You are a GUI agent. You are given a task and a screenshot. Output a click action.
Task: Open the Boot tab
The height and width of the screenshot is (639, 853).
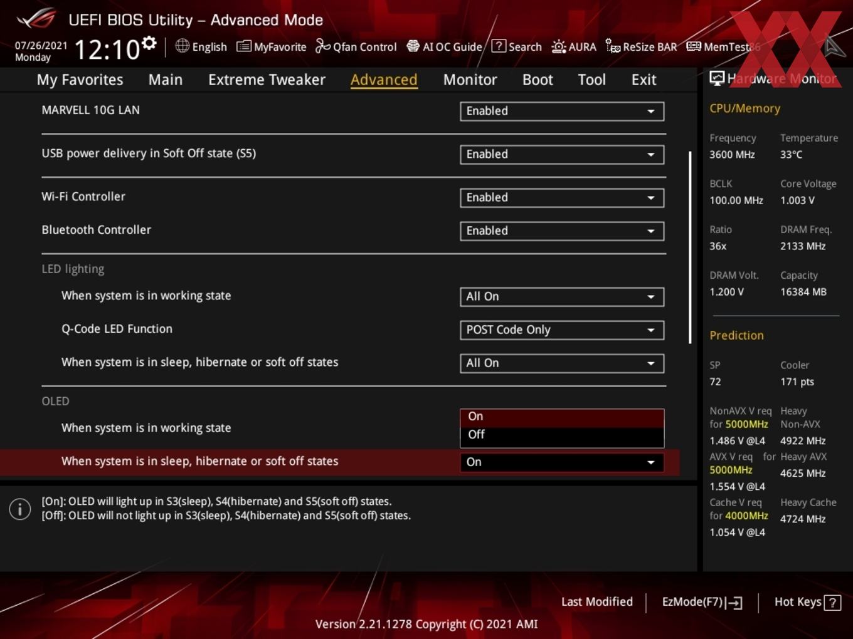538,80
